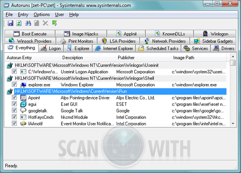Click the IAAnotif entry icon
The height and width of the screenshot is (173, 241).
(x=23, y=124)
